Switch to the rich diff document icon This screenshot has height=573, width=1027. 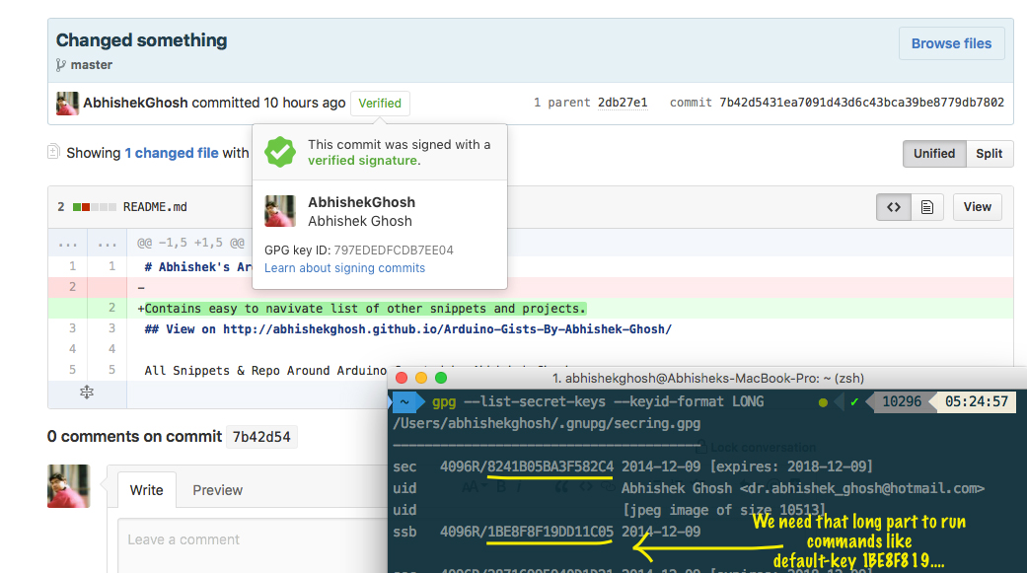[927, 206]
